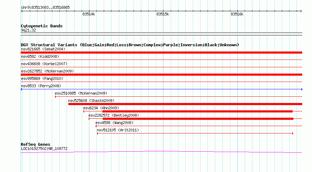Open the esv2627852 (McKernan2009) variant entry
This screenshot has height=172, width=312.
47,71
